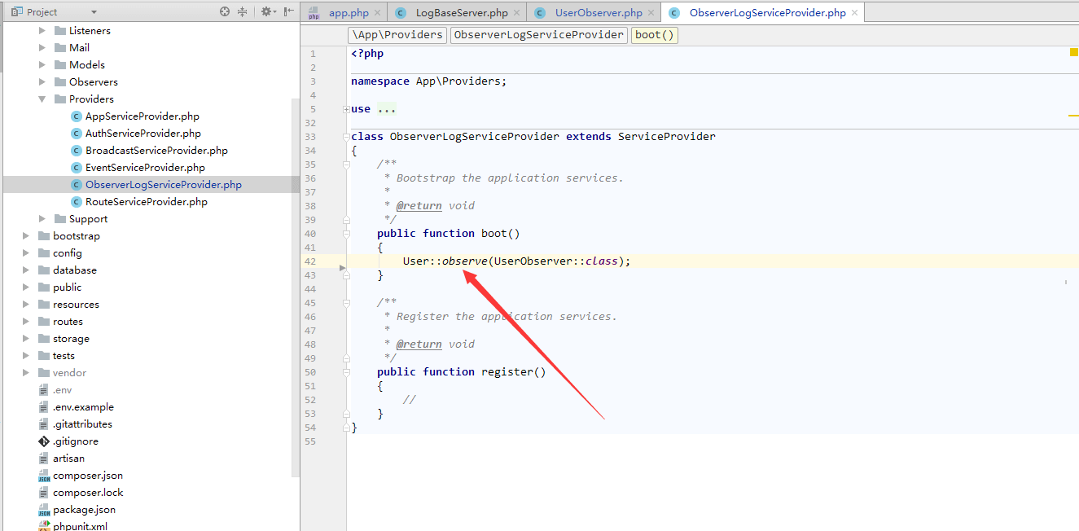Select EventServiceProvider.php file

(x=145, y=167)
